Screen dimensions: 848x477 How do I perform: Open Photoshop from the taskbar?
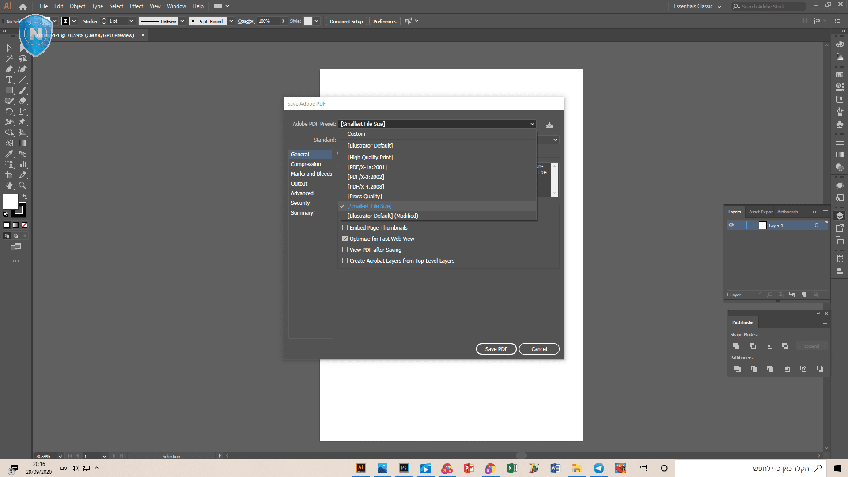click(404, 468)
